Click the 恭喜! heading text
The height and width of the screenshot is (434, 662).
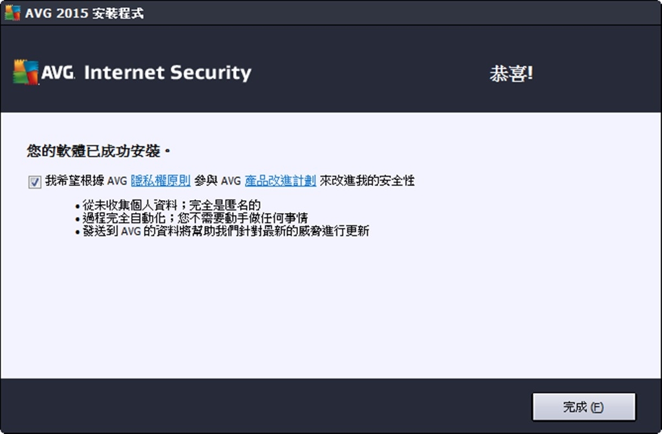point(511,74)
